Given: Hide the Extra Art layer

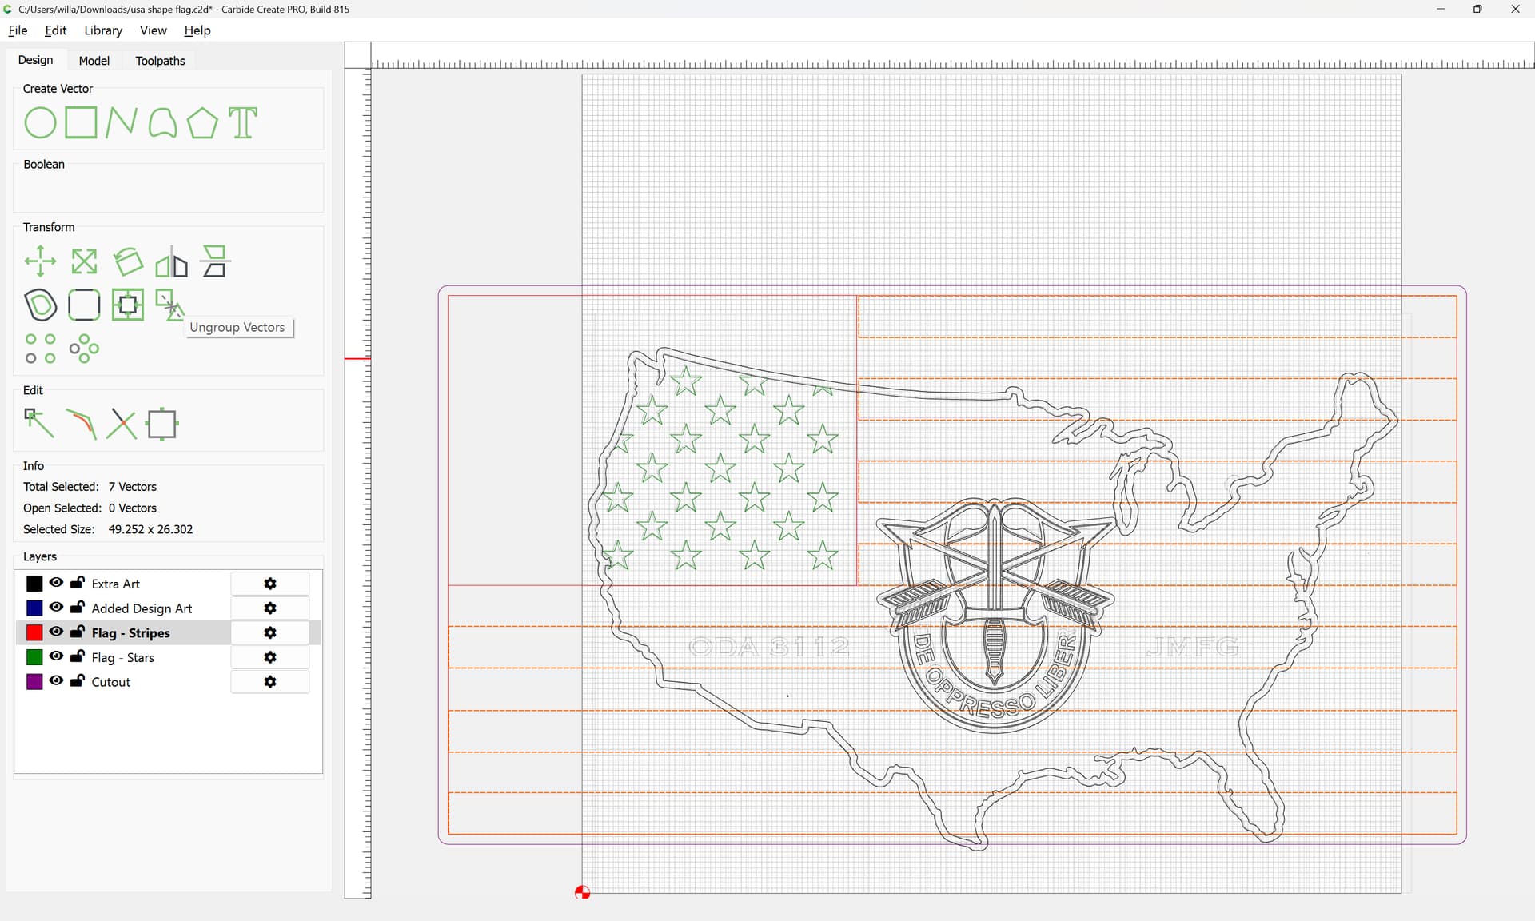Looking at the screenshot, I should [x=56, y=583].
